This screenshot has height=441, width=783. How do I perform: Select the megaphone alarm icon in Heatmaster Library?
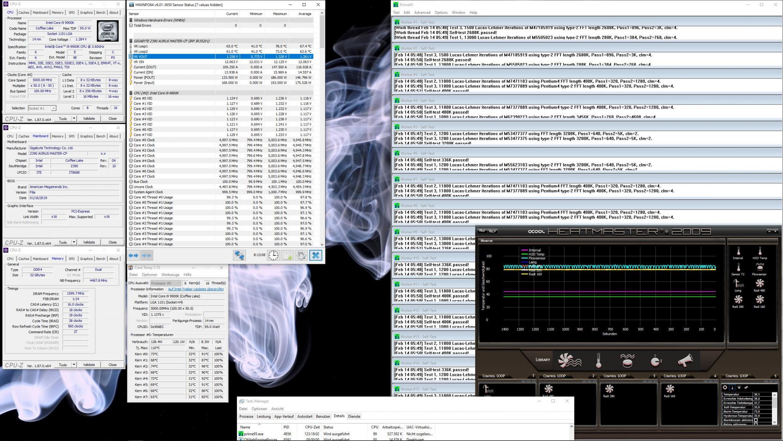[685, 360]
